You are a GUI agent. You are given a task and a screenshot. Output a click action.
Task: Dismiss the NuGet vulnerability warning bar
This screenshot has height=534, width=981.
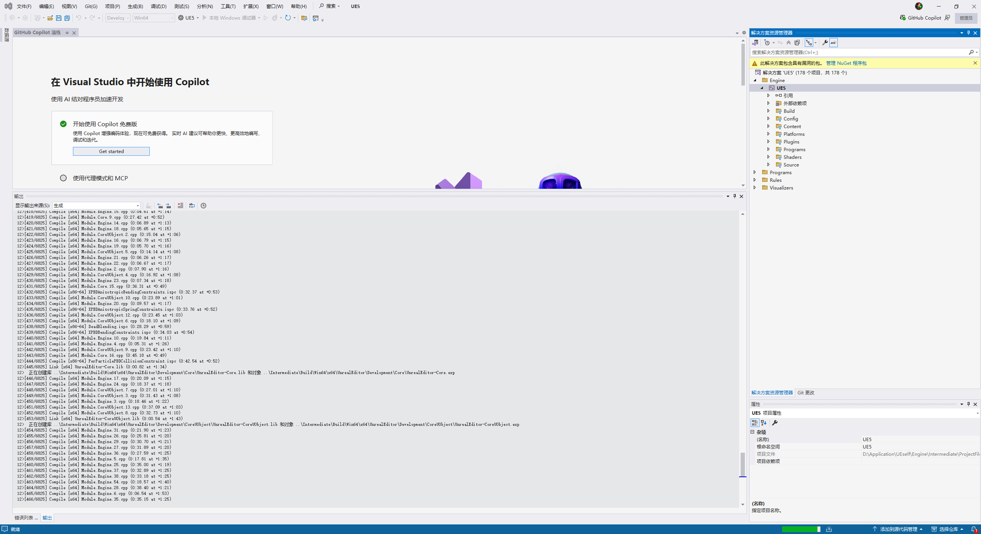[975, 63]
